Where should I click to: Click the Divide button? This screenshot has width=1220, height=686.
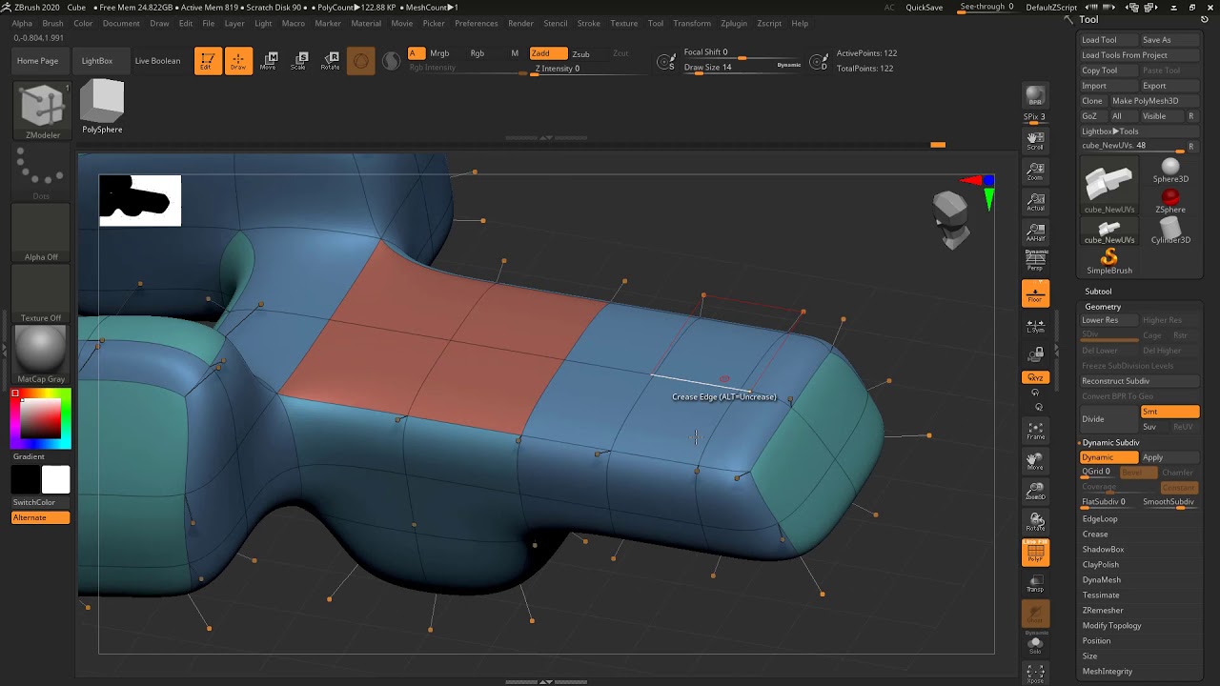(1108, 419)
